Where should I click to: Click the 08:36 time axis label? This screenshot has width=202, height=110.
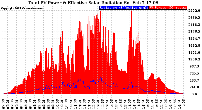coord(30,104)
